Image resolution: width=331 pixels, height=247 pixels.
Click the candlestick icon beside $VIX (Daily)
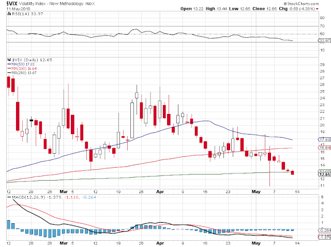(9, 60)
